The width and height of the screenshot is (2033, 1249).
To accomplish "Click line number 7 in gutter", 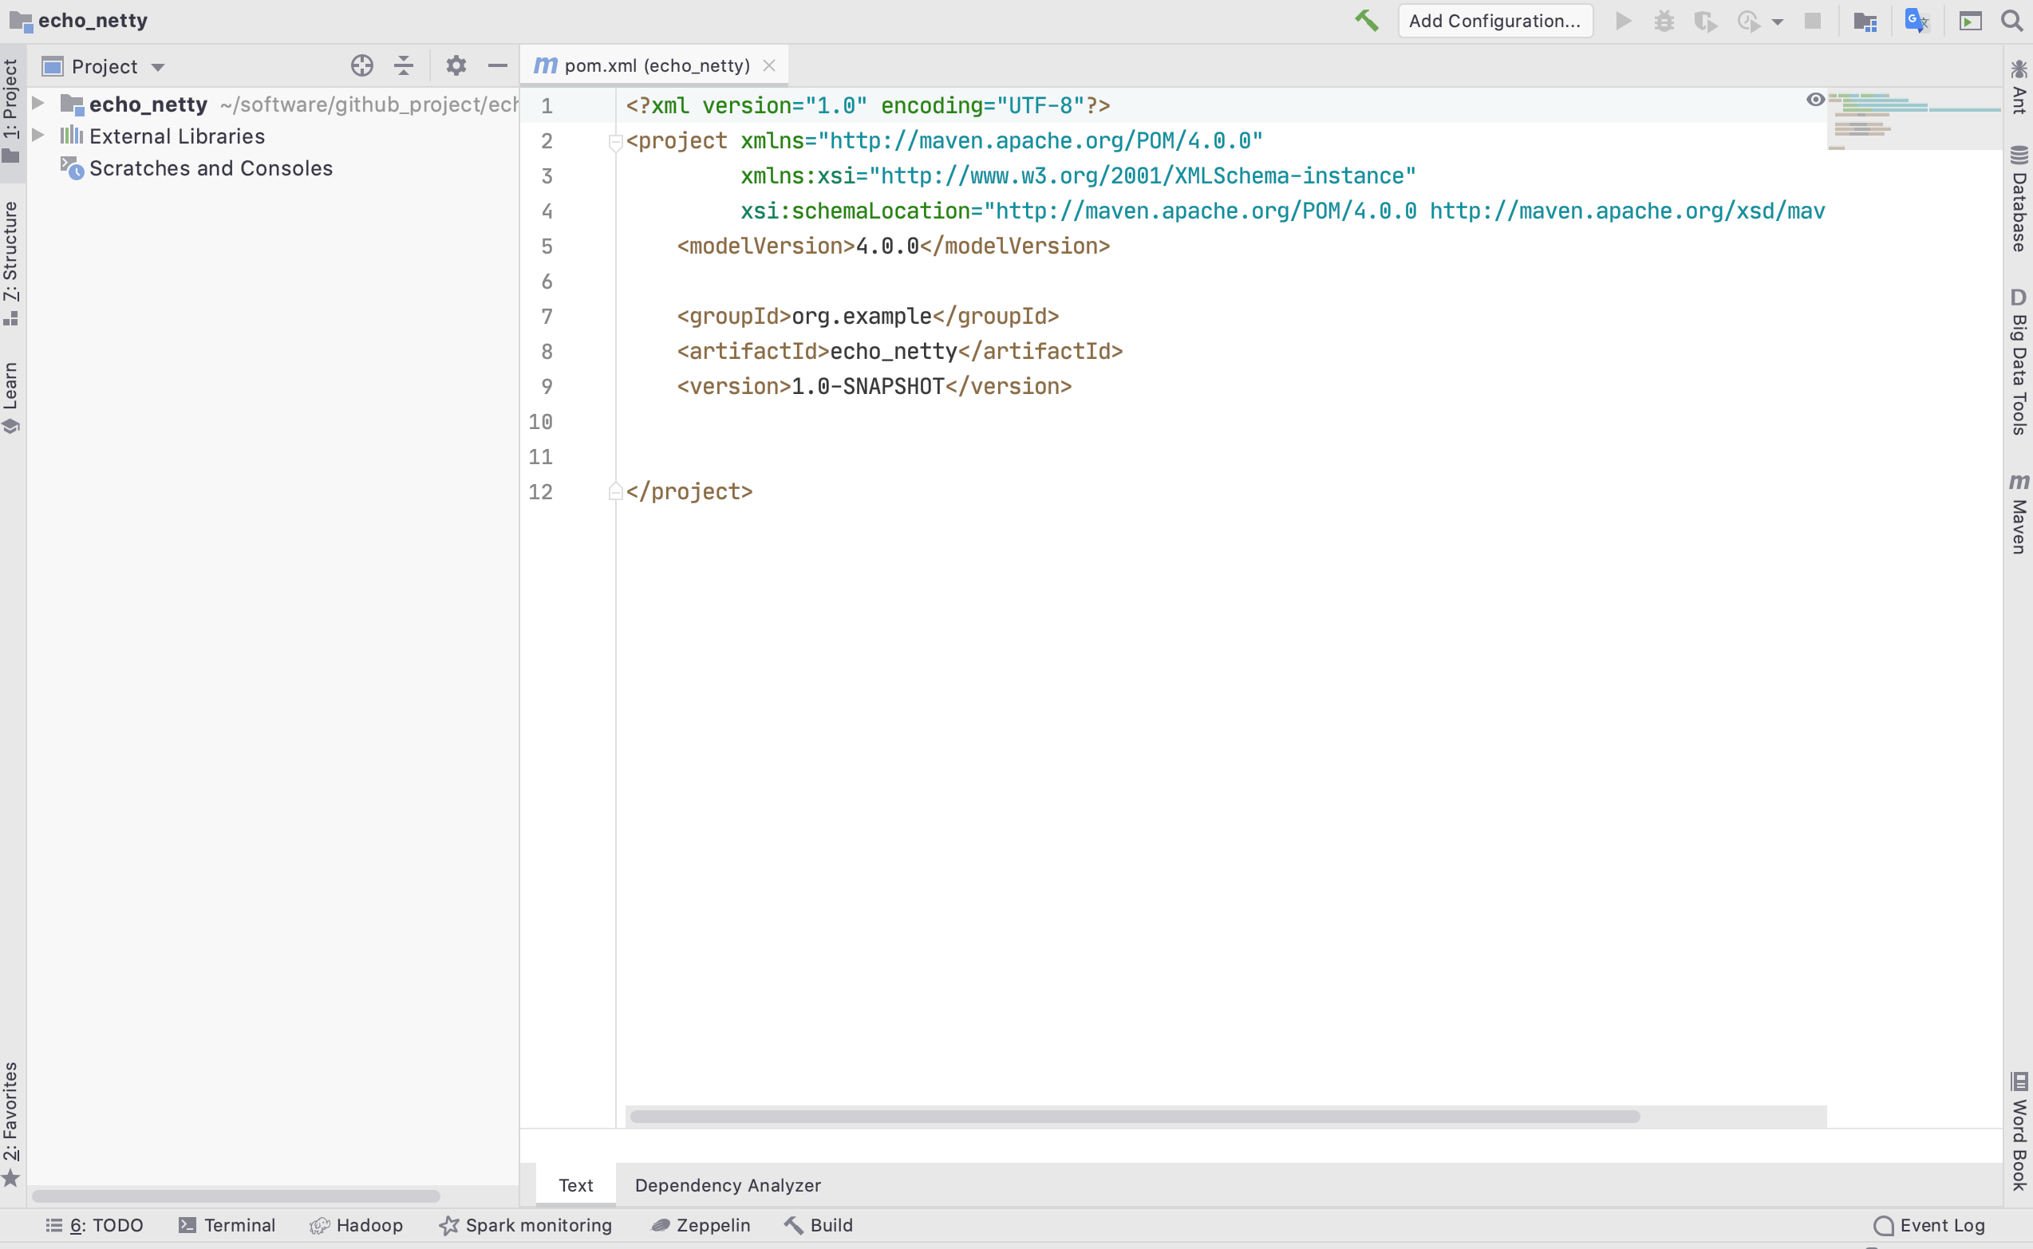I will pyautogui.click(x=547, y=317).
